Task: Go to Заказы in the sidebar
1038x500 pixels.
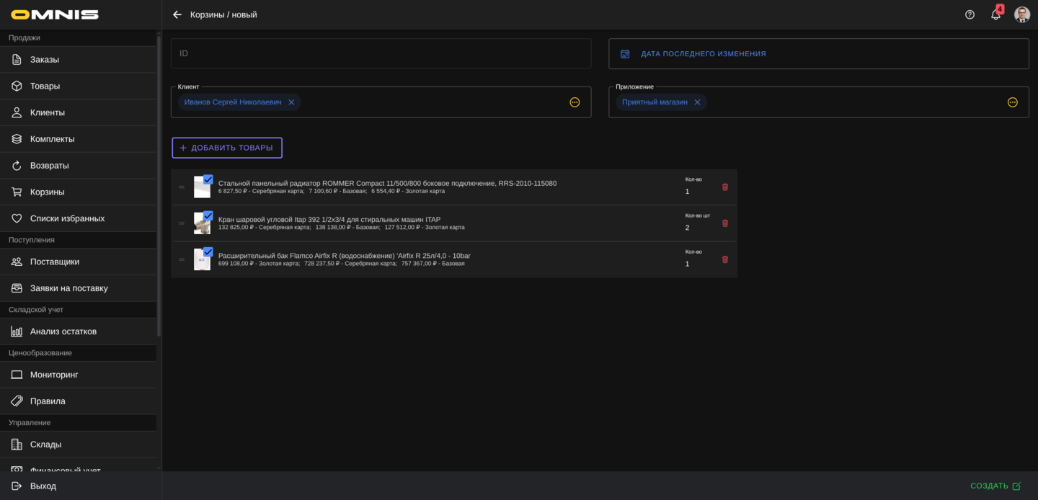Action: [45, 60]
